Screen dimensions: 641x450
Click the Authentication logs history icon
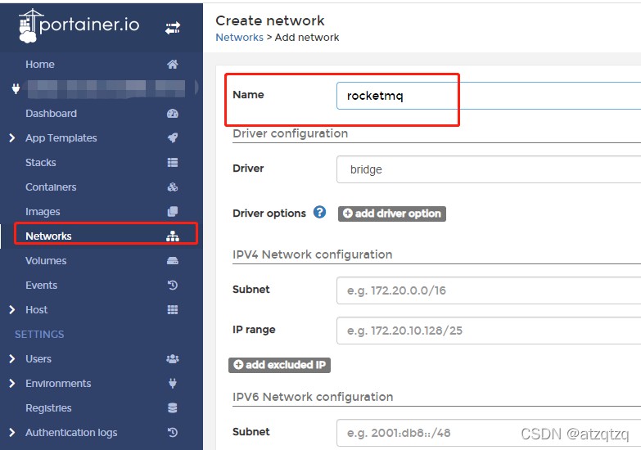click(173, 432)
